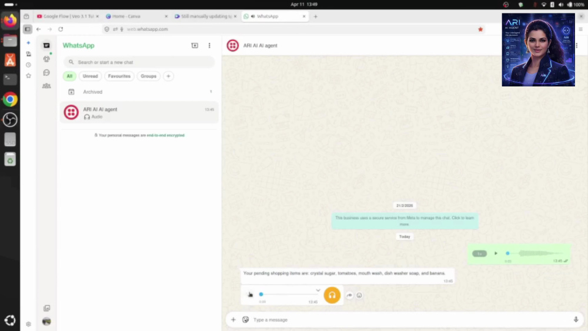Image resolution: width=588 pixels, height=331 pixels.
Task: Open Ubuntu Software from the dock
Action: (x=10, y=60)
